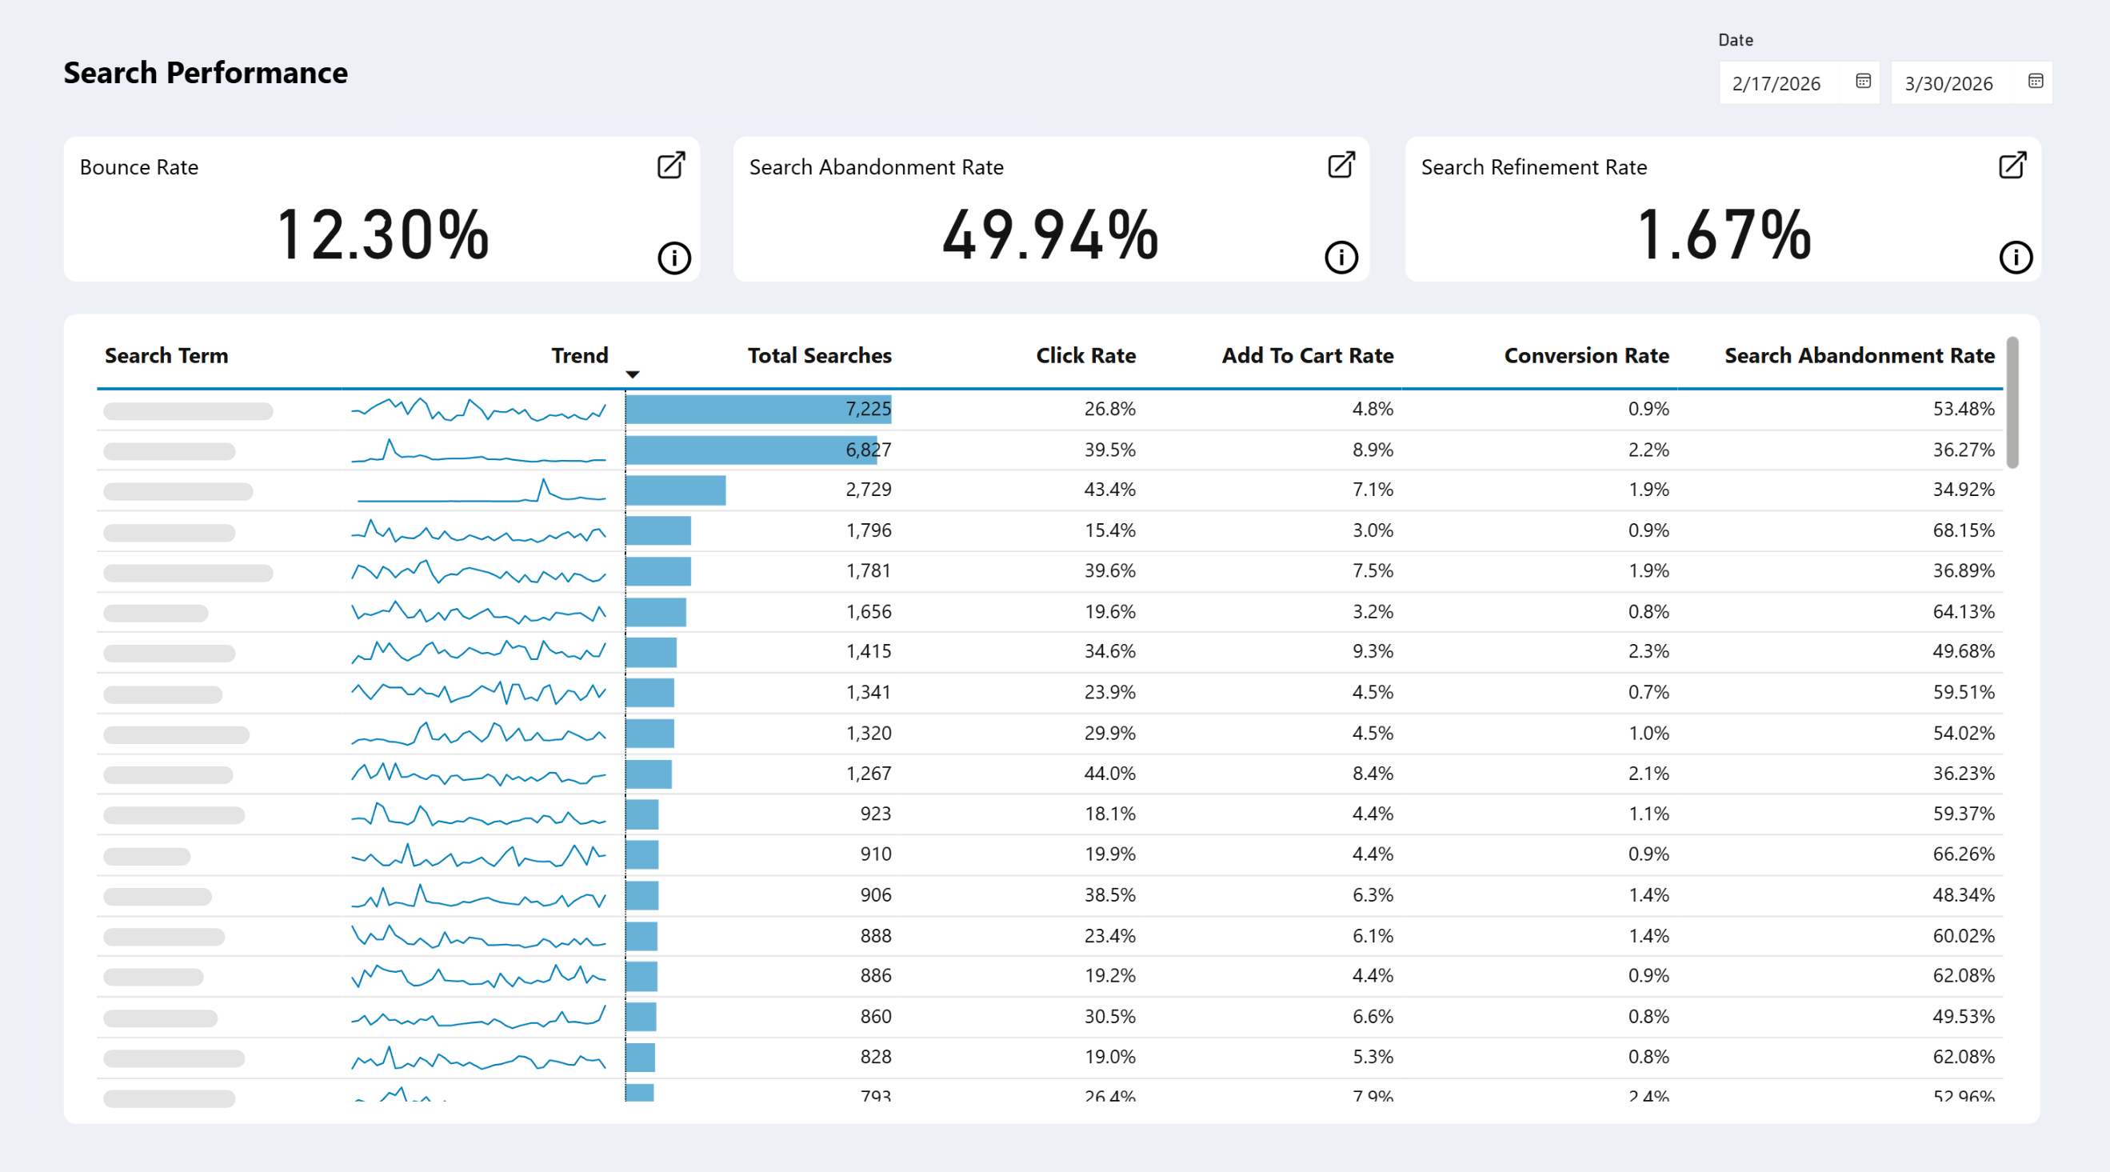This screenshot has height=1172, width=2110.
Task: Sort by Conversion Rate column header
Action: point(1586,355)
